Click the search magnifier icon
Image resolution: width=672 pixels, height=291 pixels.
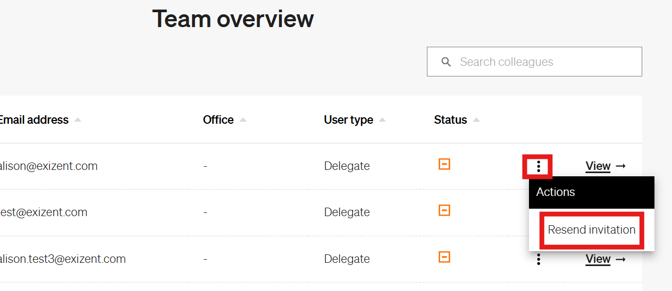[x=447, y=62]
